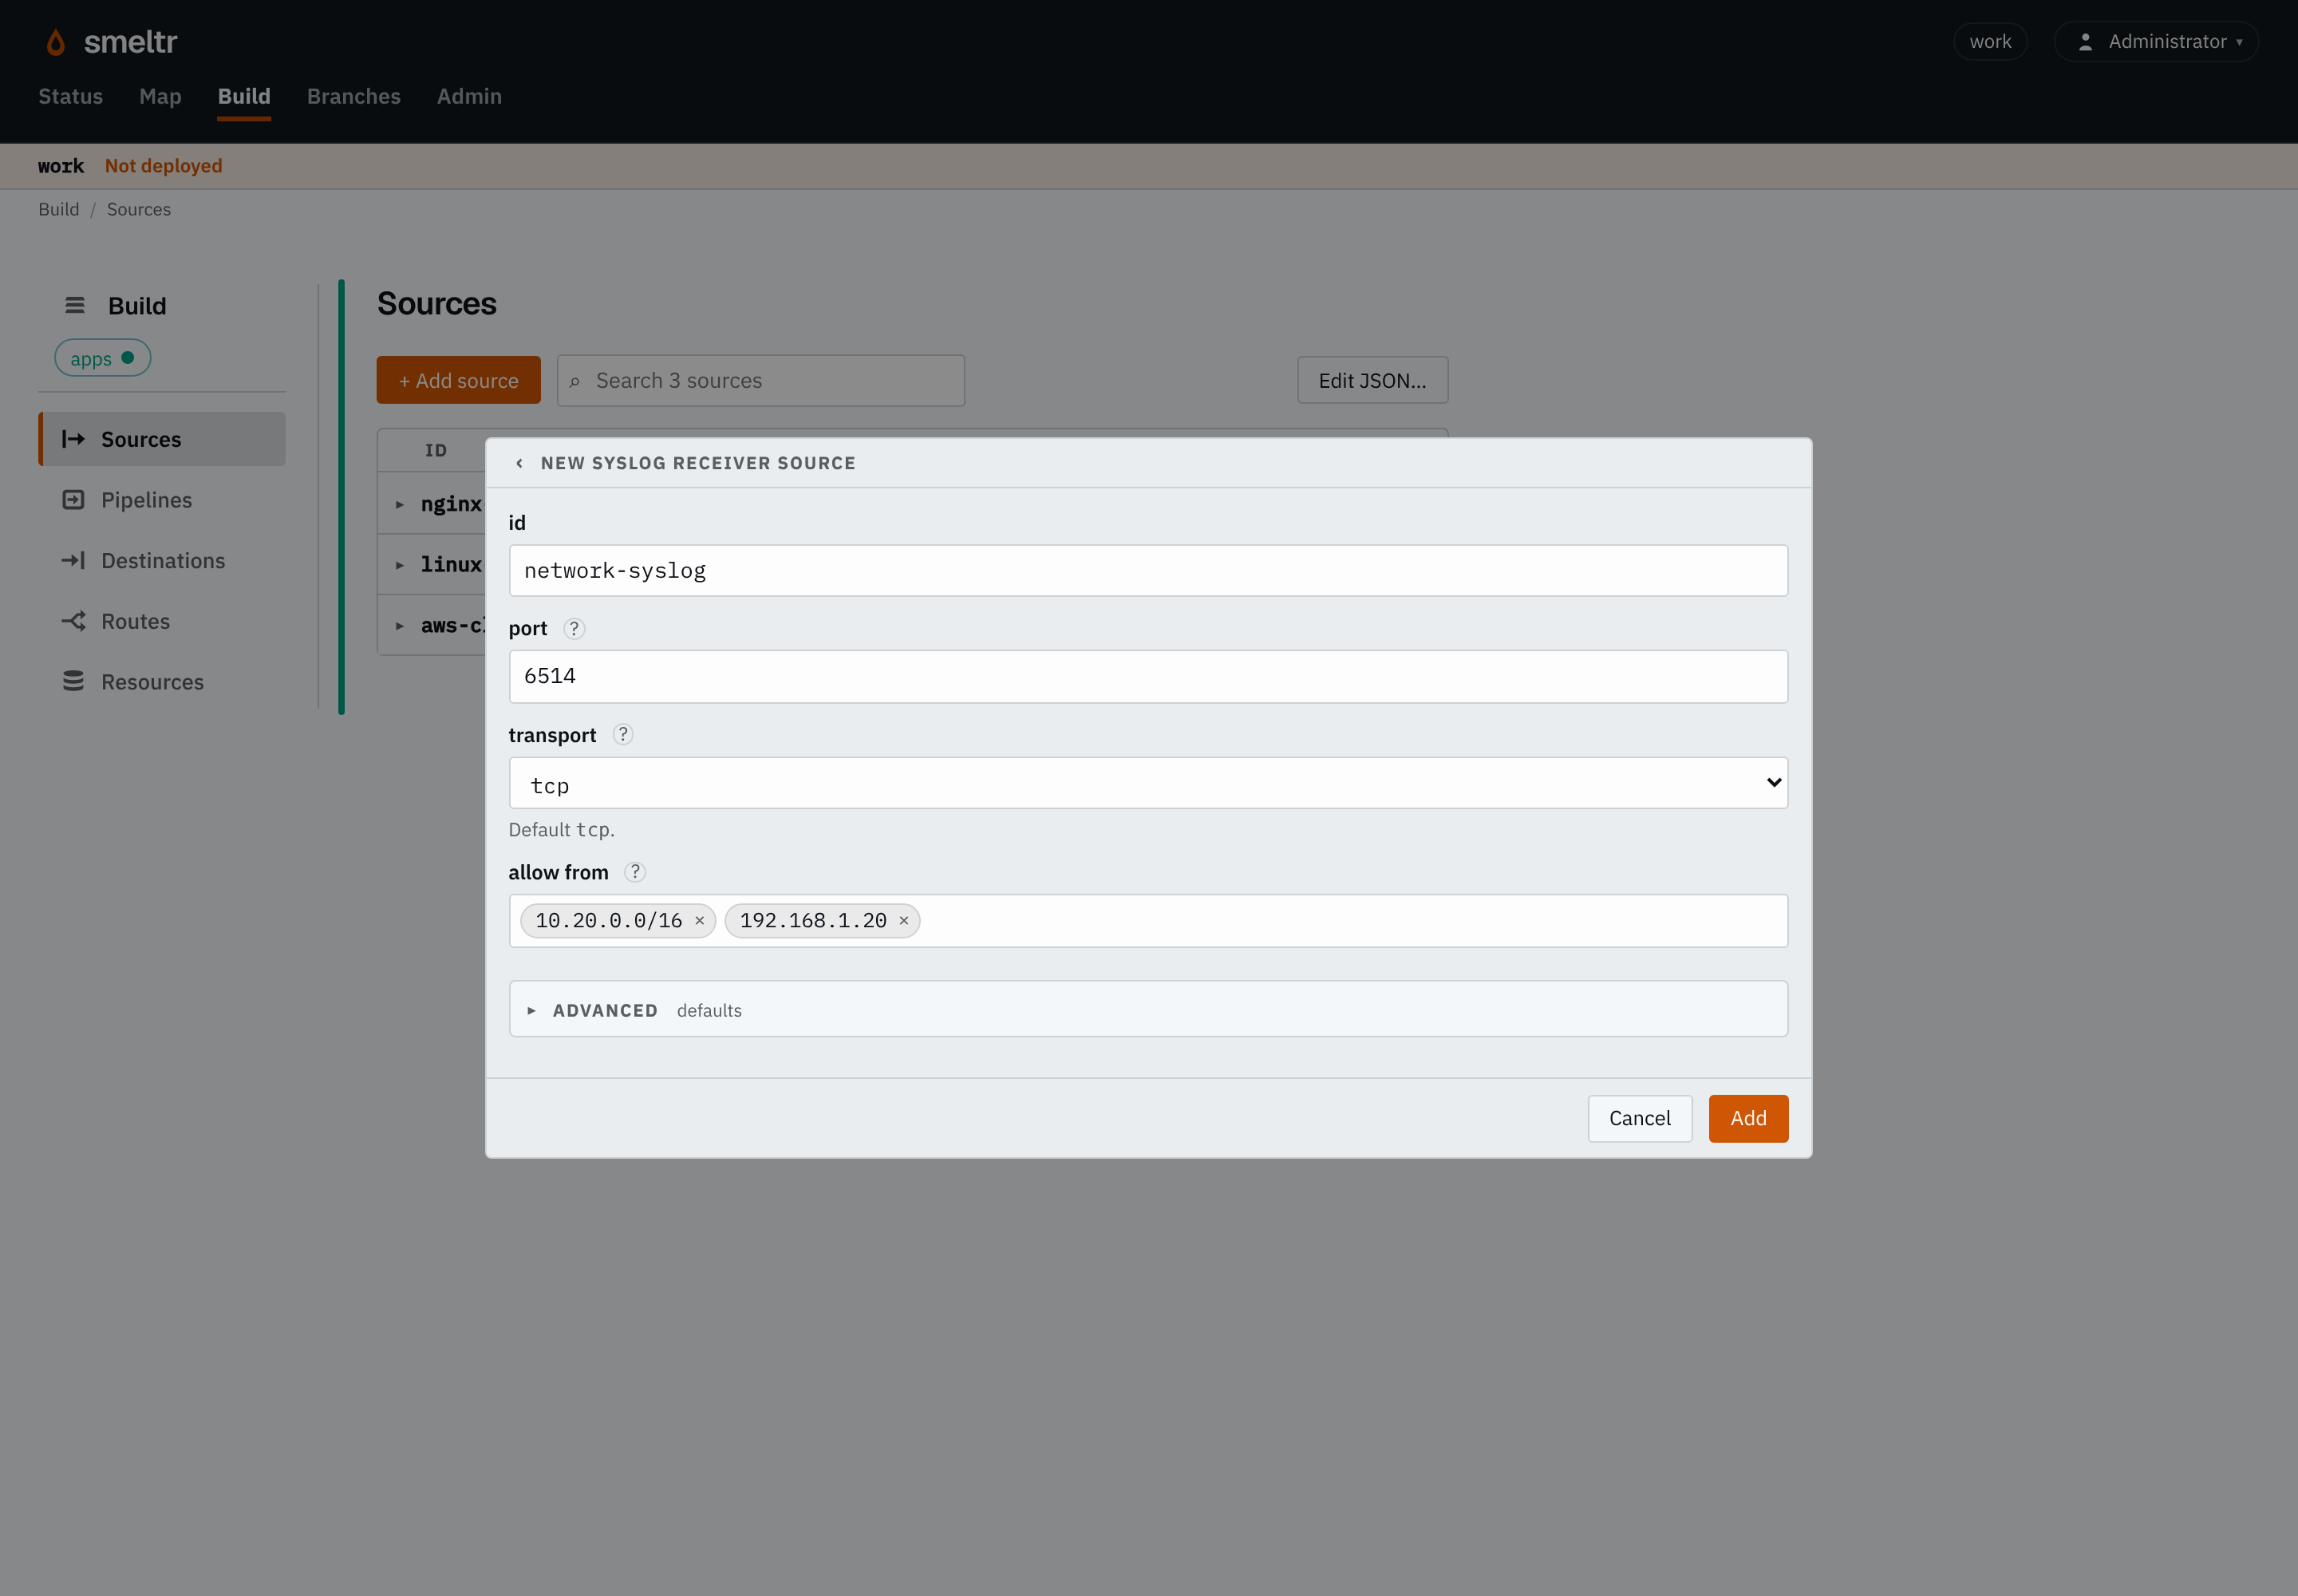Click the Routes sidebar item
This screenshot has height=1596, width=2298.
[x=162, y=621]
